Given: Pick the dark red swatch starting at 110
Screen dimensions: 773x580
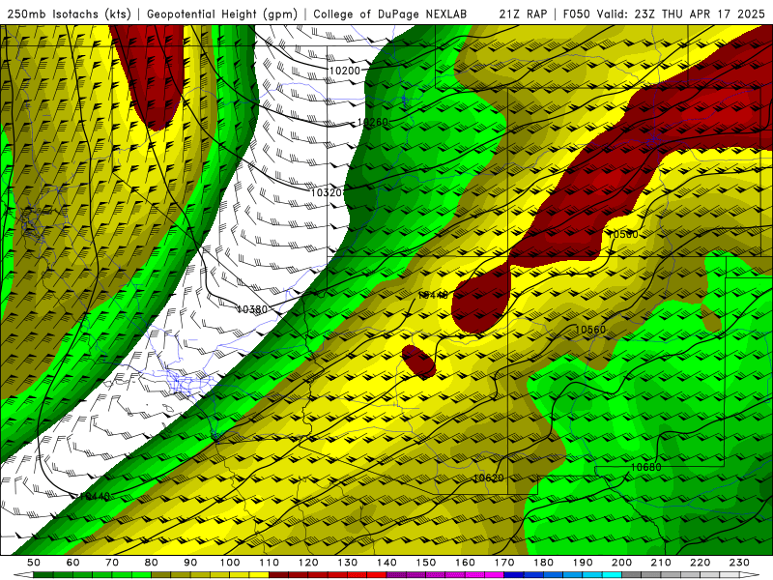Looking at the screenshot, I should [x=278, y=575].
